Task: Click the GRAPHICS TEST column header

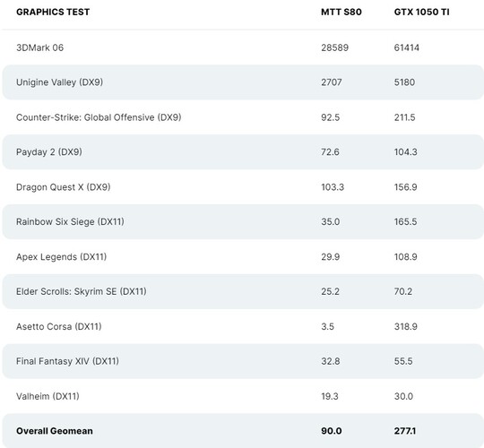Action: 53,12
